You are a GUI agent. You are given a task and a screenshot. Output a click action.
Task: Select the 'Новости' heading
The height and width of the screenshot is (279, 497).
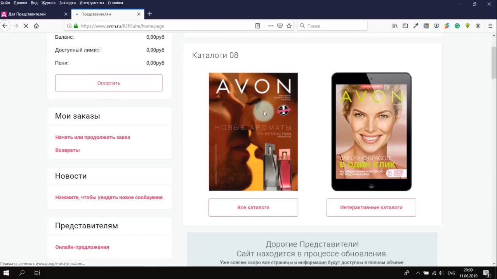coord(71,176)
